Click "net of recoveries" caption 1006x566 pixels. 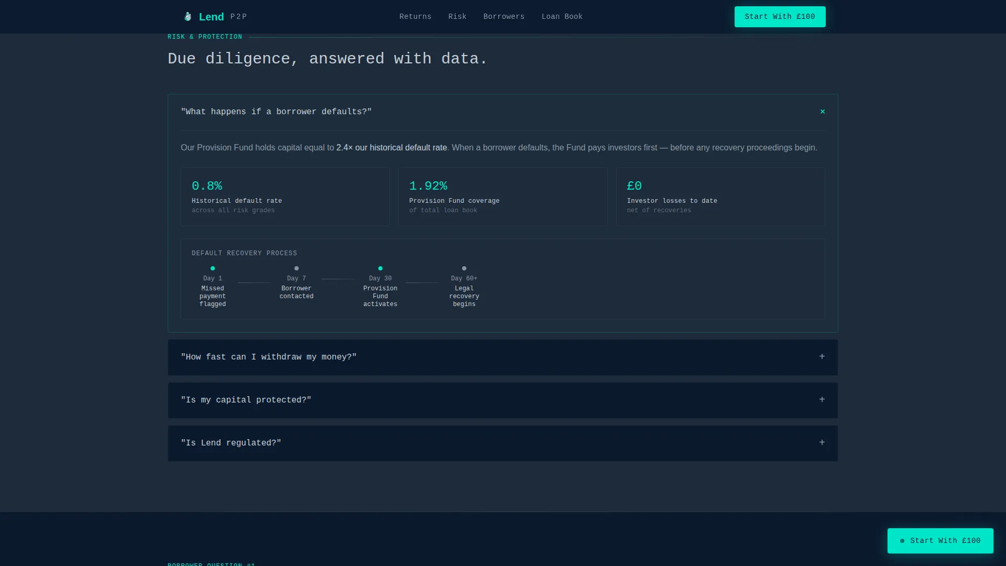[x=659, y=210]
